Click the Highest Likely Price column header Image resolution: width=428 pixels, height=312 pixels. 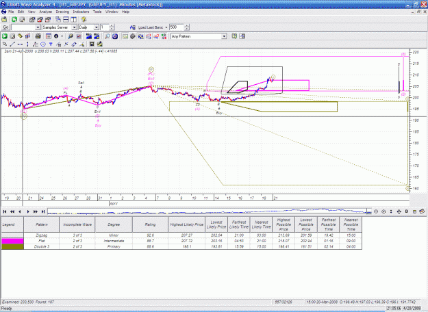[187, 224]
